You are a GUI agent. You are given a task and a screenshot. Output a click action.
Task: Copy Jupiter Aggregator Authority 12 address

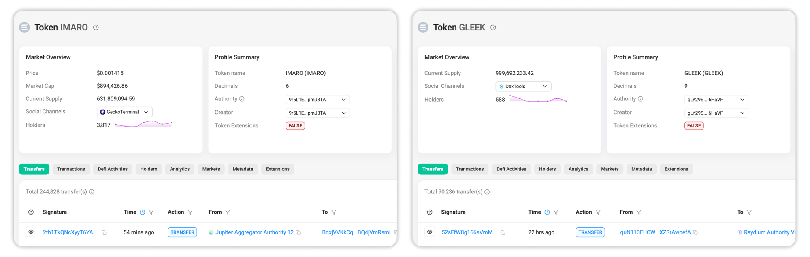[298, 233]
